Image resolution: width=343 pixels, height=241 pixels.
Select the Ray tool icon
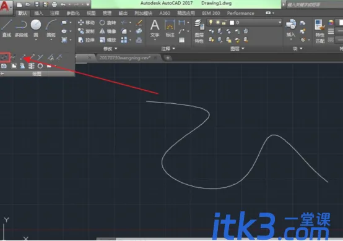click(32, 57)
